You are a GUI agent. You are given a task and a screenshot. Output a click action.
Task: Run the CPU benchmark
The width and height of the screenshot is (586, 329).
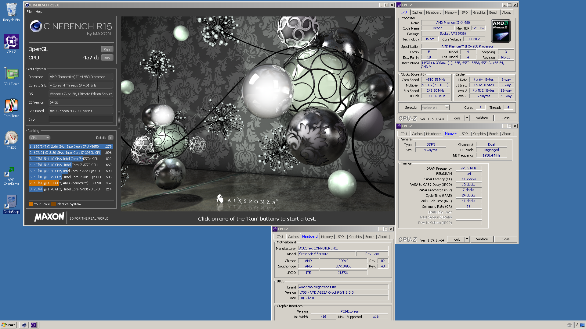click(107, 58)
